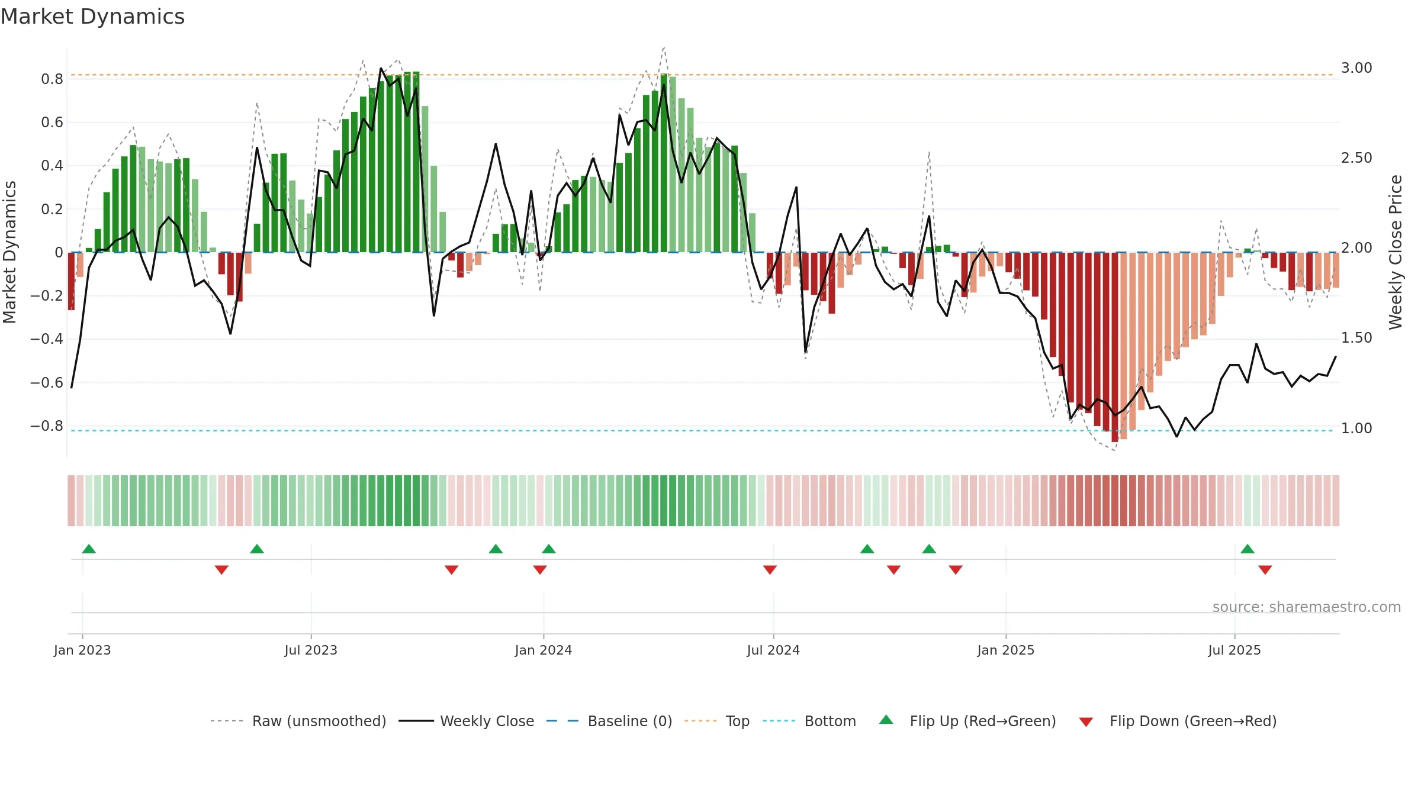Click the 'source: sharemaestro.com' credit text
This screenshot has height=799, width=1421.
tap(1307, 607)
